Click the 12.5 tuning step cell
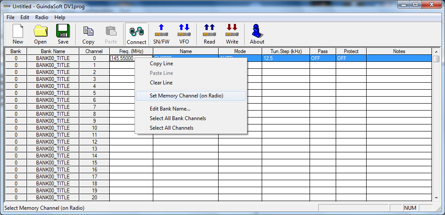 click(286, 58)
